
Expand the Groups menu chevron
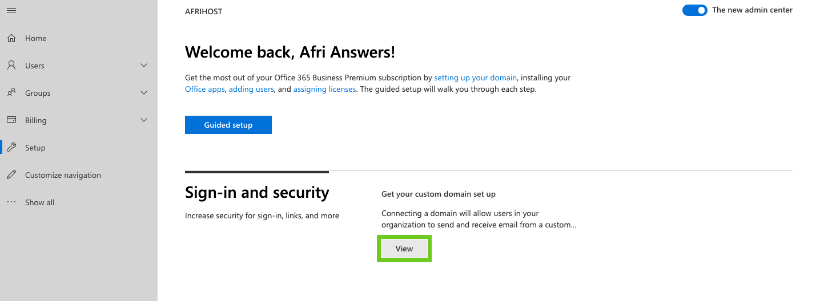pyautogui.click(x=144, y=93)
